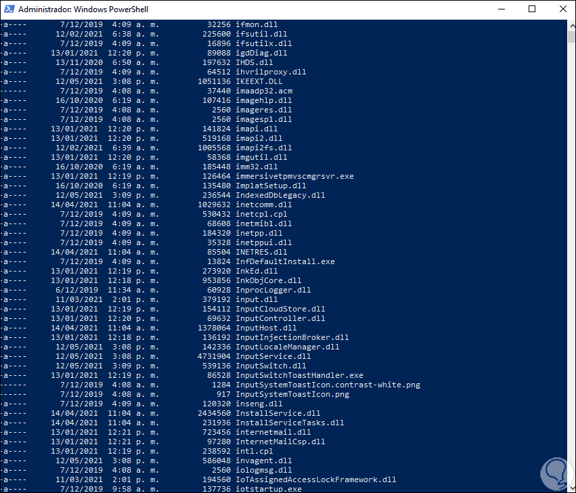Click the file name imapi.dll
The image size is (576, 493).
click(257, 129)
